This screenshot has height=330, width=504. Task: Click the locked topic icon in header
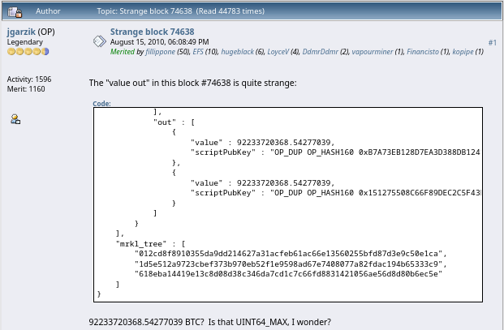pos(15,12)
